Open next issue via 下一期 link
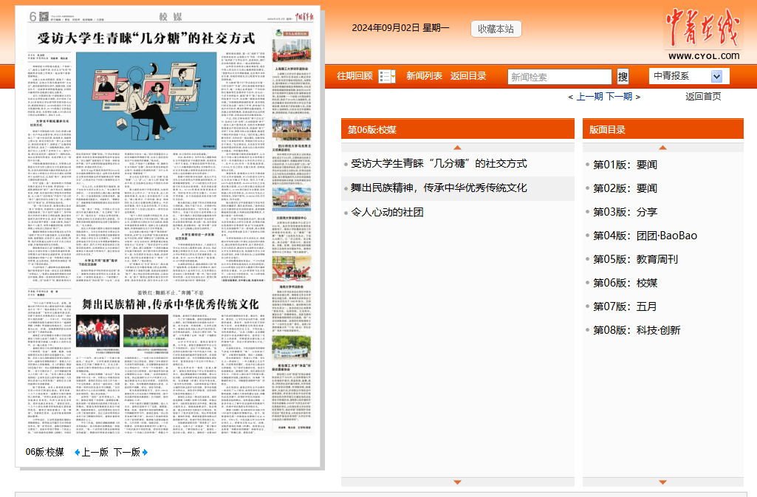This screenshot has height=497, width=757. pyautogui.click(x=619, y=97)
